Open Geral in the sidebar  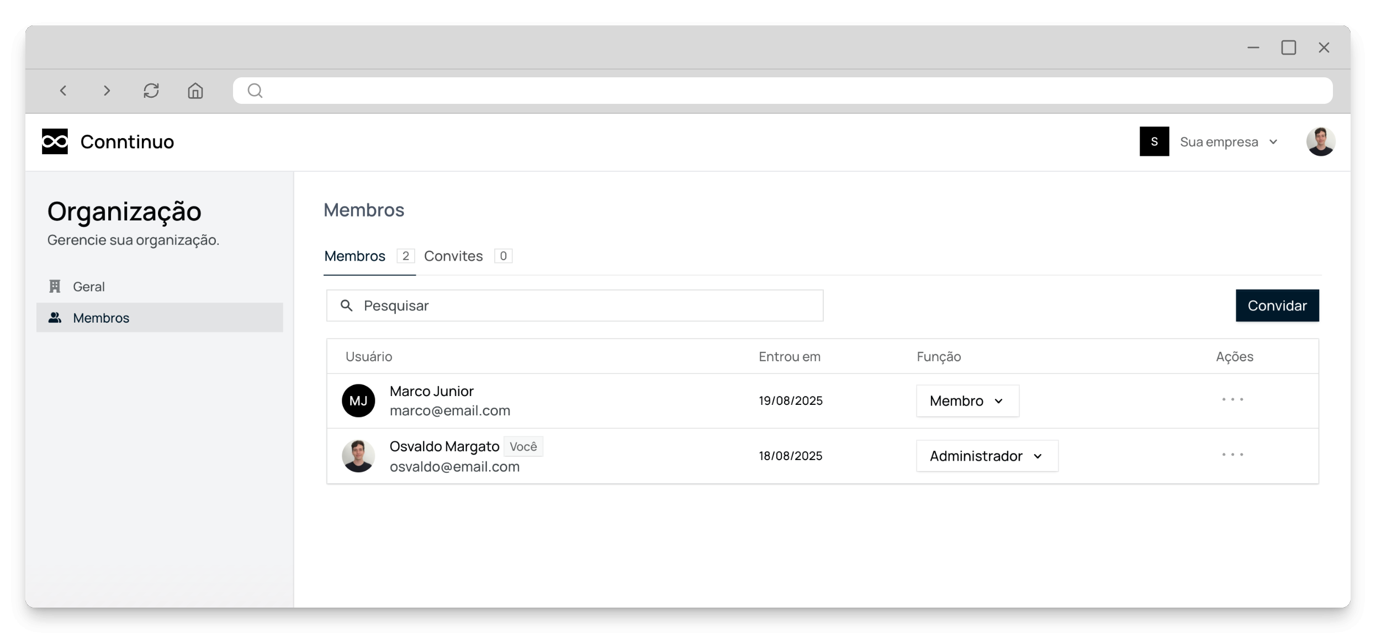(88, 287)
